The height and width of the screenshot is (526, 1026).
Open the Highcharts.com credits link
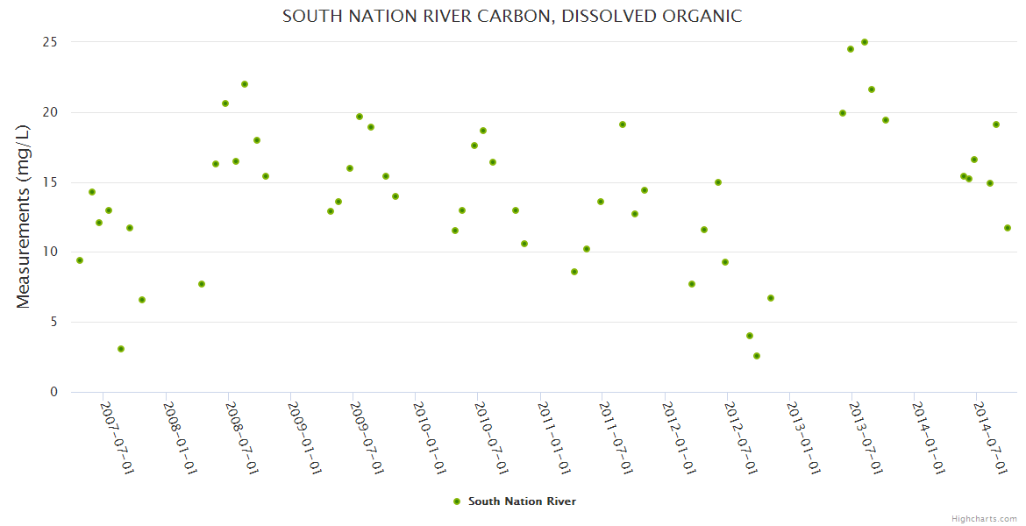coord(984,518)
